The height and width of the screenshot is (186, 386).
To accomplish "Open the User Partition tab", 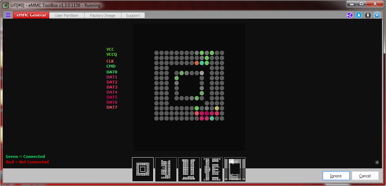I will [67, 15].
